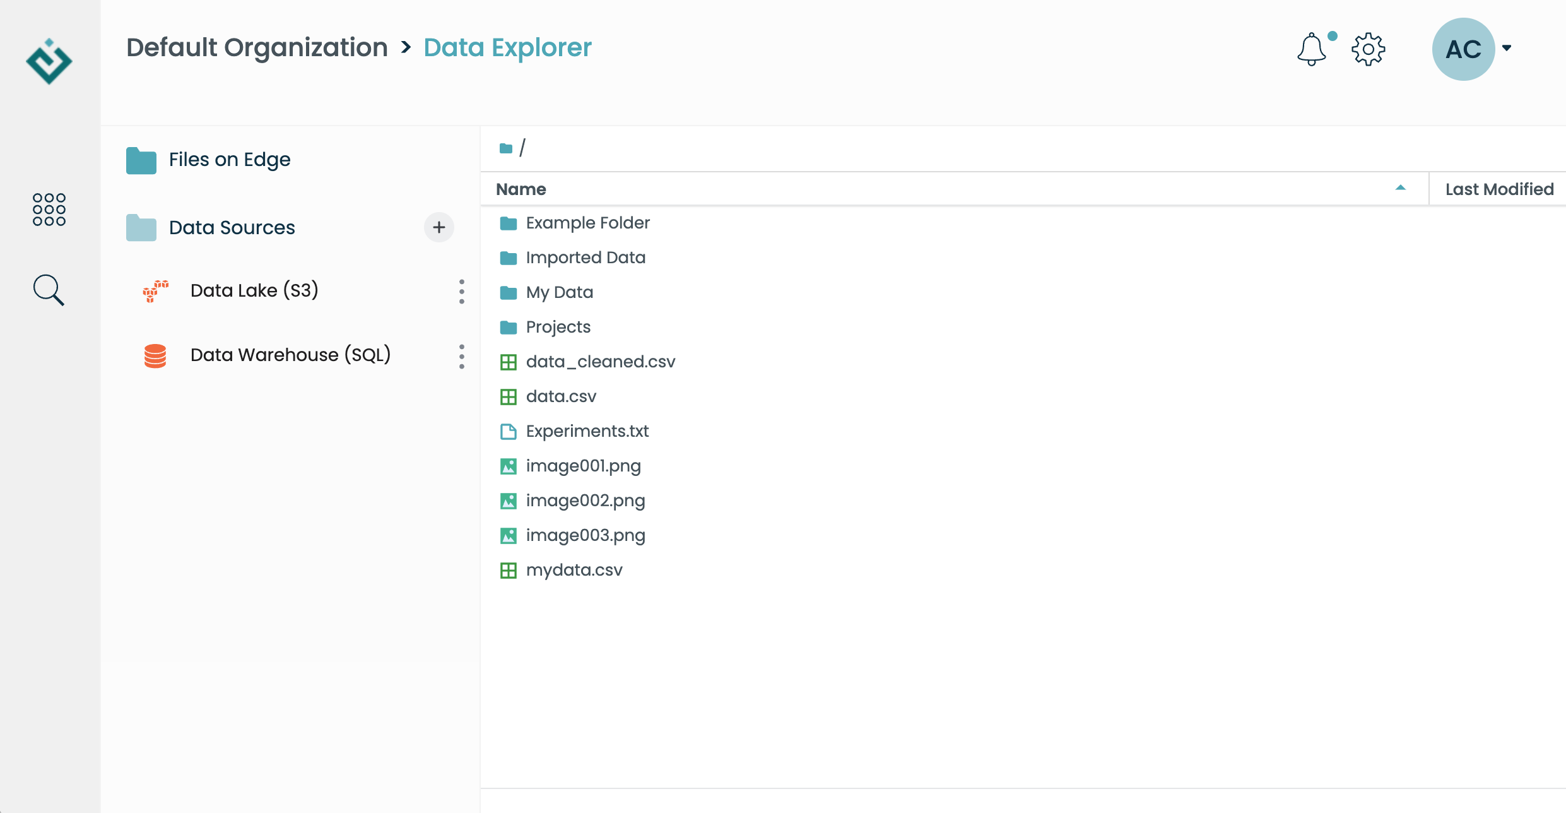Select data.csv file
This screenshot has width=1566, height=813.
coord(561,396)
